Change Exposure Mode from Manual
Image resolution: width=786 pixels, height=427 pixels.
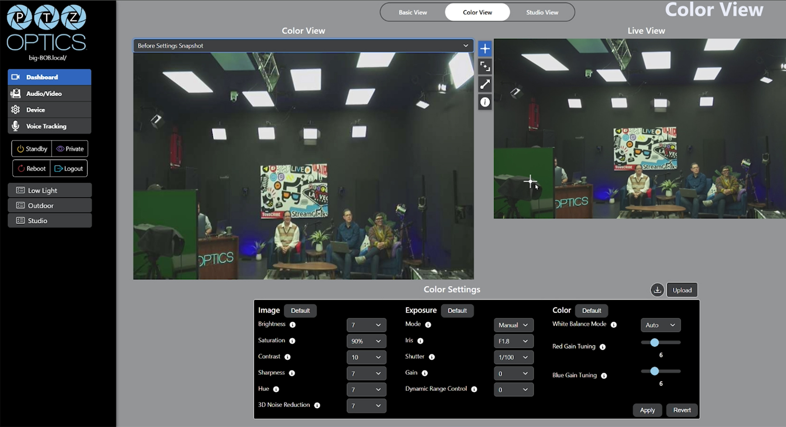514,325
